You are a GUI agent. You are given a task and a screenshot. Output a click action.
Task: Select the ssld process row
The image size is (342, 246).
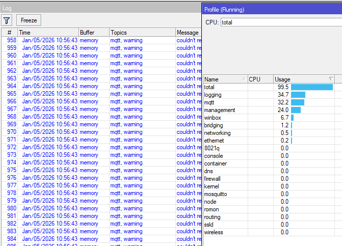click(x=273, y=225)
